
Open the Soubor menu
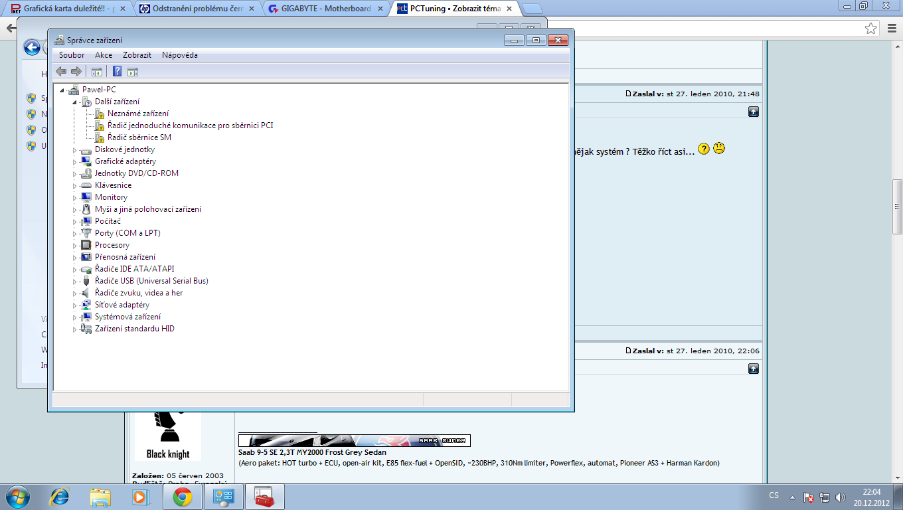pos(72,55)
